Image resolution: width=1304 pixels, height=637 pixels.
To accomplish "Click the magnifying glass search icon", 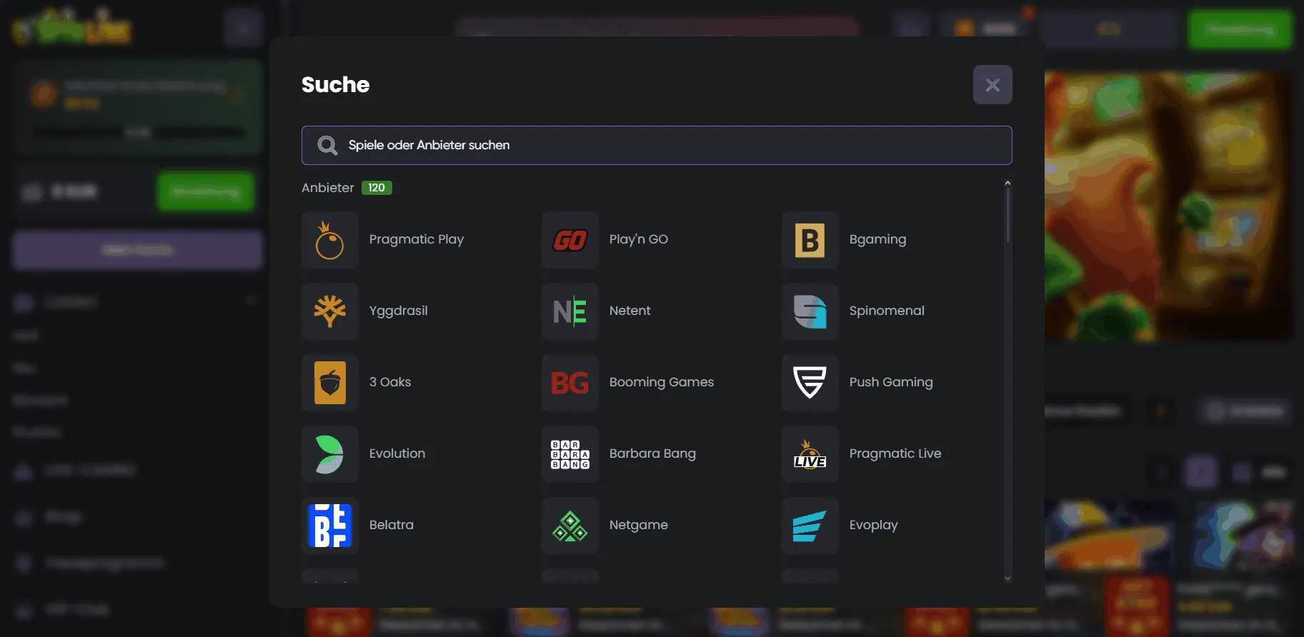I will [327, 146].
